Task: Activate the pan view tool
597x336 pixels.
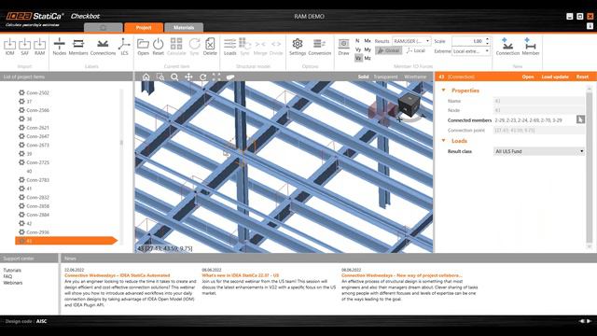Action: (x=188, y=77)
